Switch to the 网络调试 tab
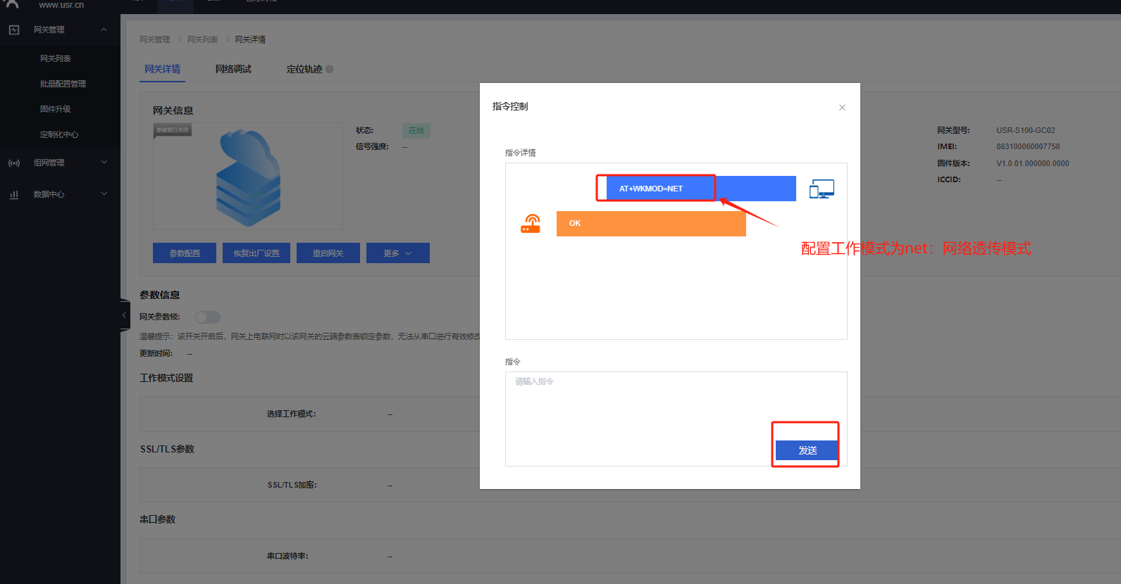 pyautogui.click(x=233, y=69)
